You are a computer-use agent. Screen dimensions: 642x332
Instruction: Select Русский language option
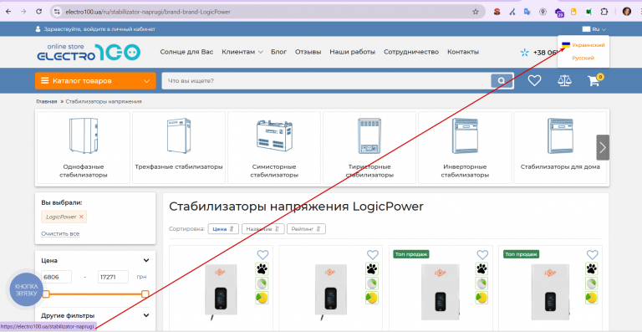tap(583, 59)
